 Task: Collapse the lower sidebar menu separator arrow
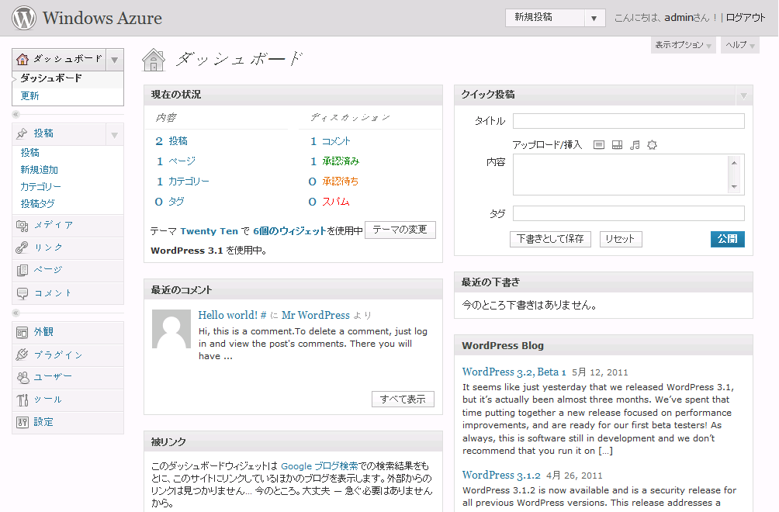pos(16,313)
